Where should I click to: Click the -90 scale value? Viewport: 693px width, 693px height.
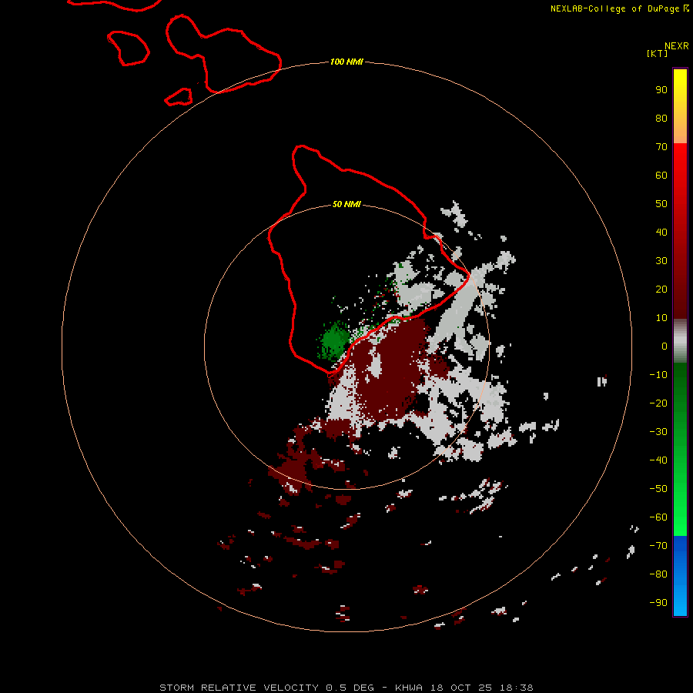click(658, 603)
